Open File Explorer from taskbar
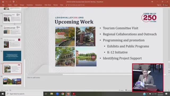The height and width of the screenshot is (96, 170). tap(52, 94)
